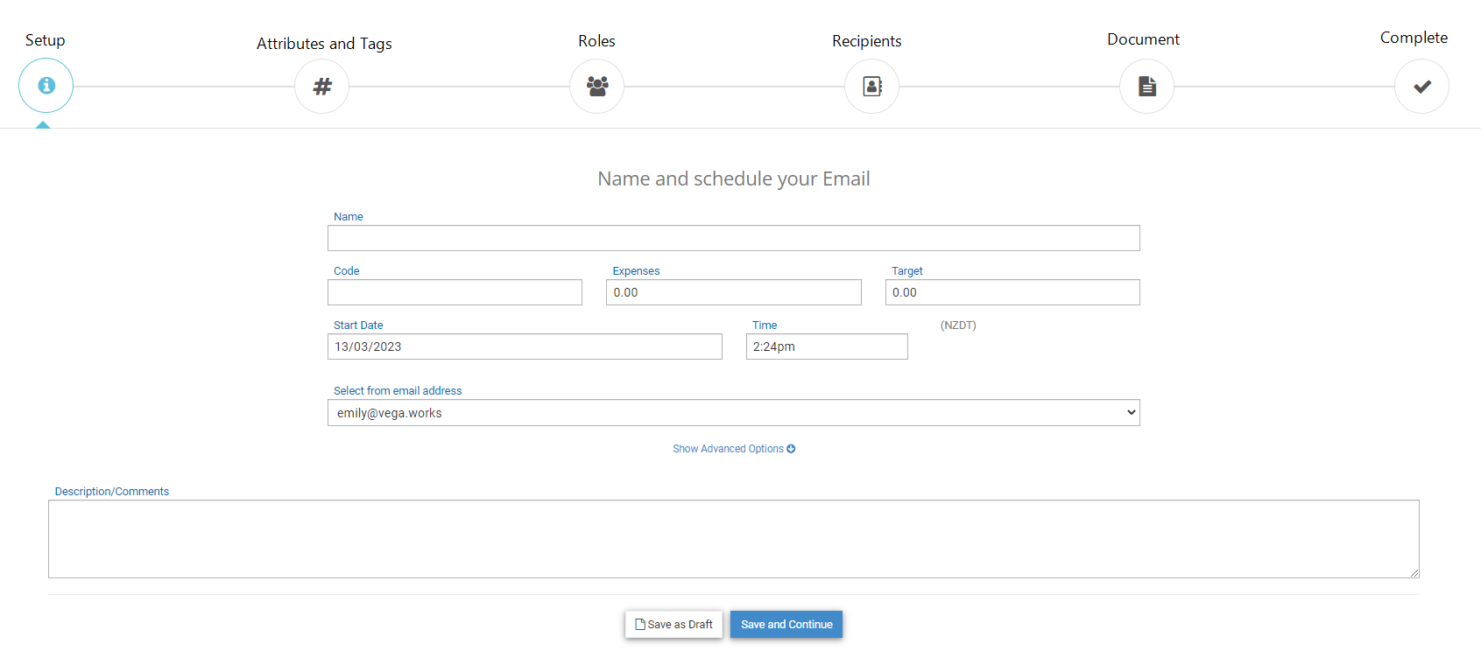Click the Expenses field showing 0.00
Screen dimensions: 1481x658
click(734, 292)
